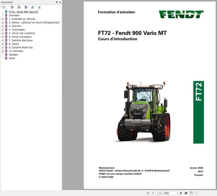Expand the 10. Entretien bookmark
Screen dimensions: 217x196
pyautogui.click(x=3, y=51)
